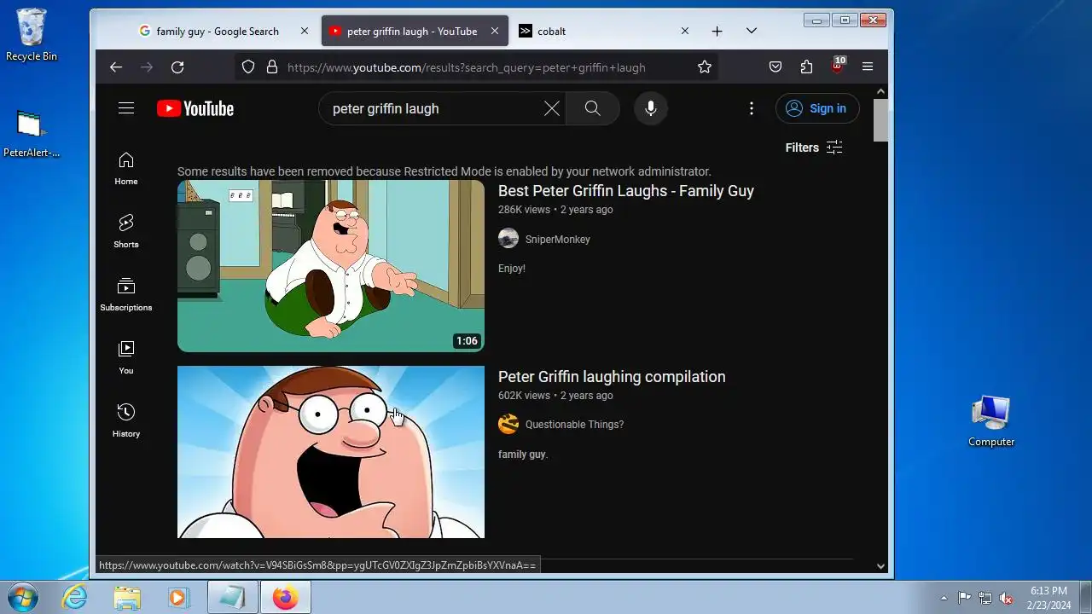List all tabs dropdown arrow
This screenshot has height=614, width=1092.
click(752, 32)
